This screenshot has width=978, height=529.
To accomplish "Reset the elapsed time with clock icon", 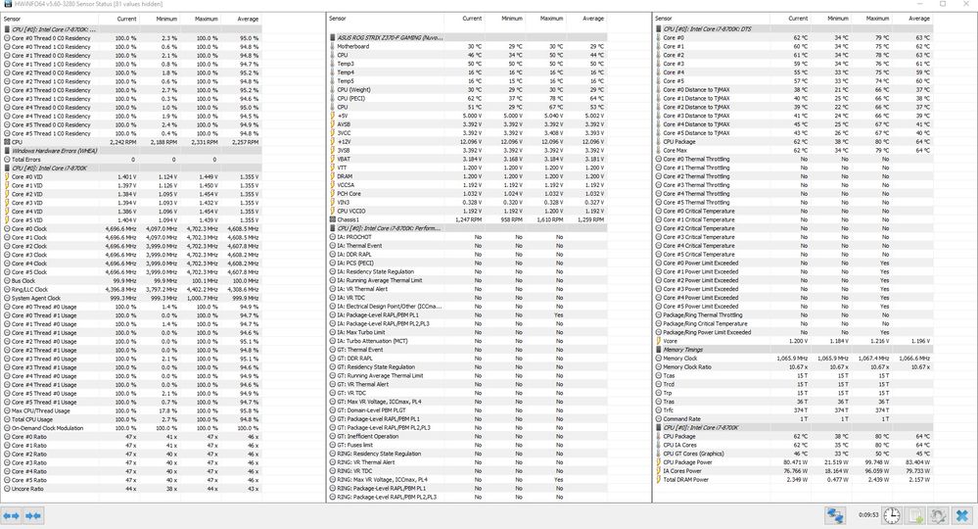I will [892, 515].
